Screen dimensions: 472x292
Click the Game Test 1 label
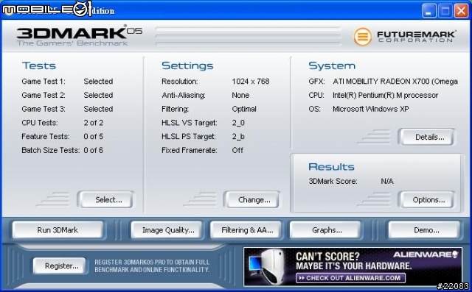coord(44,82)
